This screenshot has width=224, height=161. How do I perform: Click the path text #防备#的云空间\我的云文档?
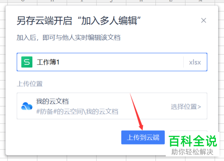[x=77, y=111]
